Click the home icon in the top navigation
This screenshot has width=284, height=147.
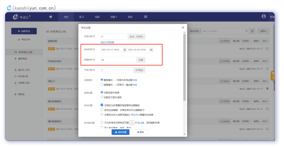pos(51,17)
